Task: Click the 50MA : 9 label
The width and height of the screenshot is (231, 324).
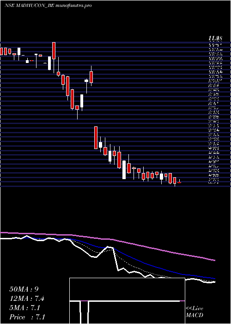Action: coord(24,289)
